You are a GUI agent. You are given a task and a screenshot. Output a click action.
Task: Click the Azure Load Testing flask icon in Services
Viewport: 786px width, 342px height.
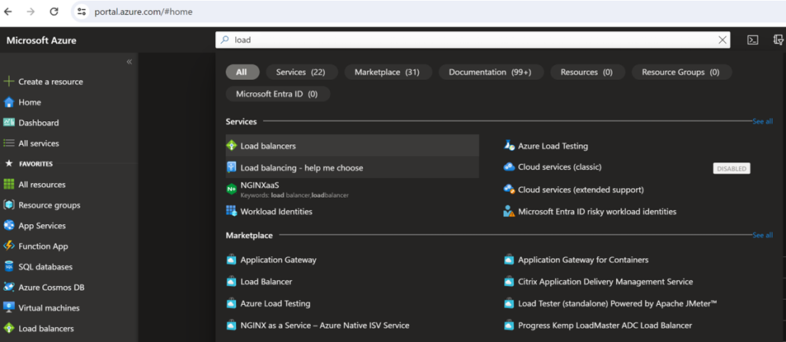(510, 146)
